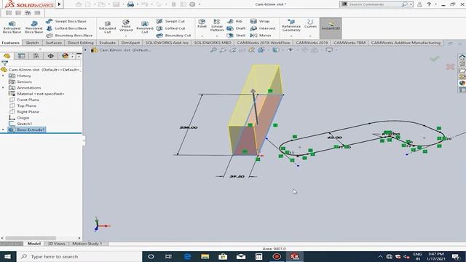
Task: Select Right Plane in feature tree
Action: coord(28,111)
